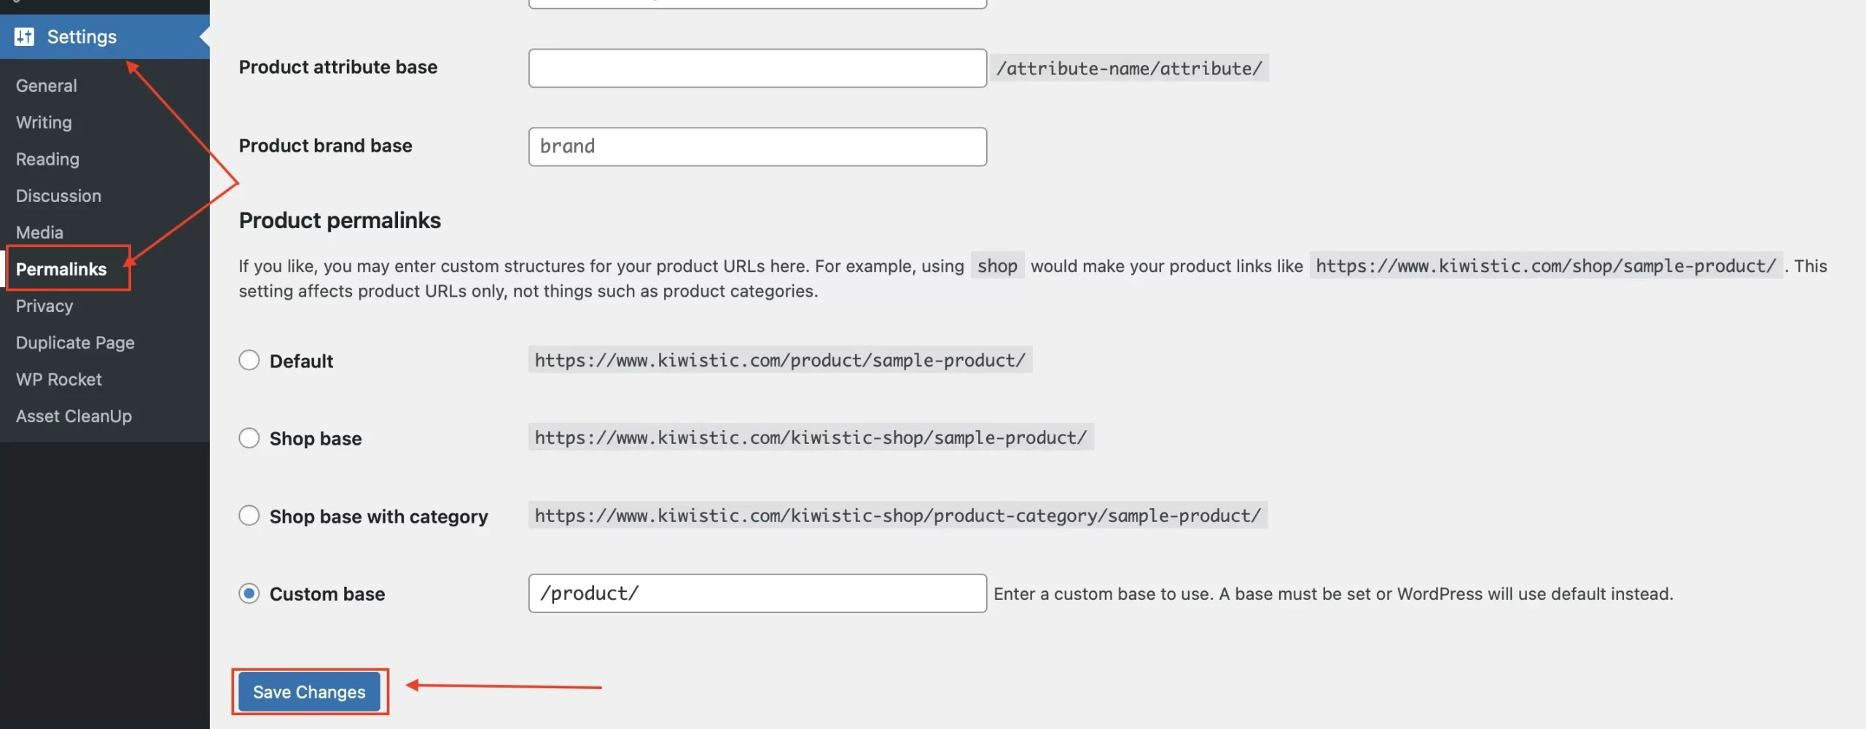Open Asset CleanUp settings
Screen dimensions: 1866x729
click(74, 416)
